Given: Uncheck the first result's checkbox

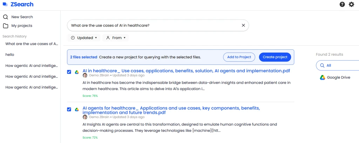Looking at the screenshot, I should point(69,72).
